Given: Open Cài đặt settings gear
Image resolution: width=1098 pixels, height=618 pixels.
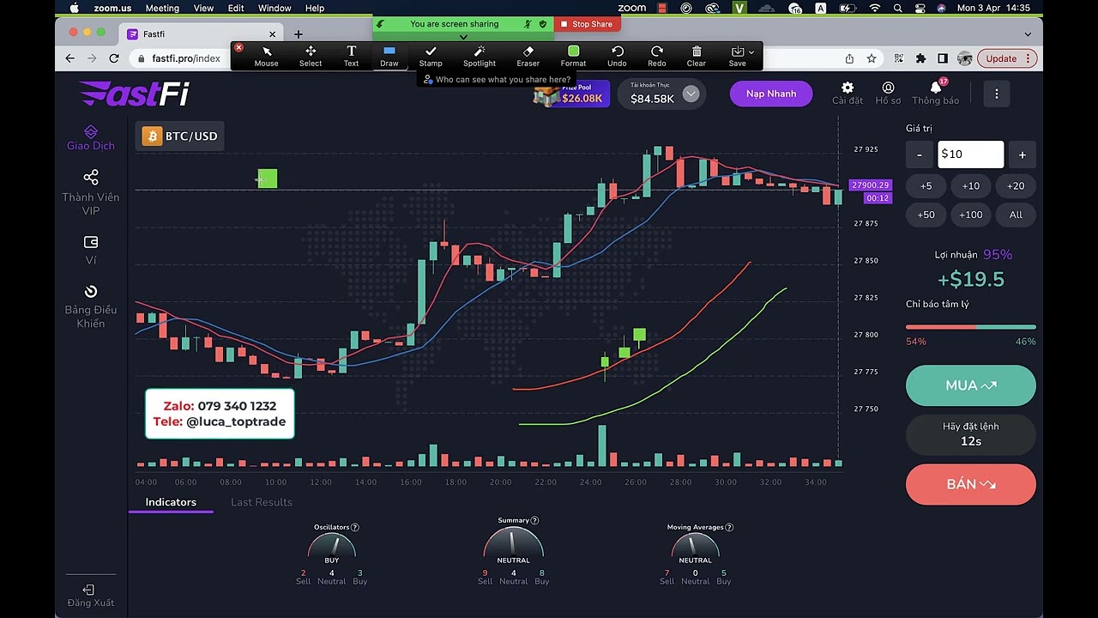Looking at the screenshot, I should point(848,94).
